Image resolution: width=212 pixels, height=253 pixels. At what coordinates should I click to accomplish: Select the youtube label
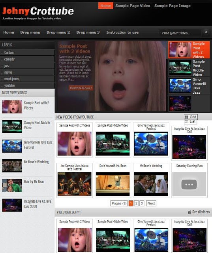pyautogui.click(x=27, y=85)
